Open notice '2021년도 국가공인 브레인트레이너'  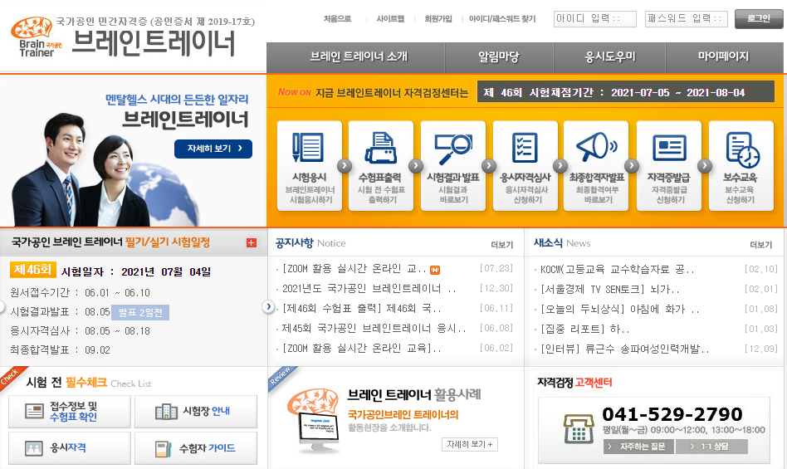[x=369, y=288]
